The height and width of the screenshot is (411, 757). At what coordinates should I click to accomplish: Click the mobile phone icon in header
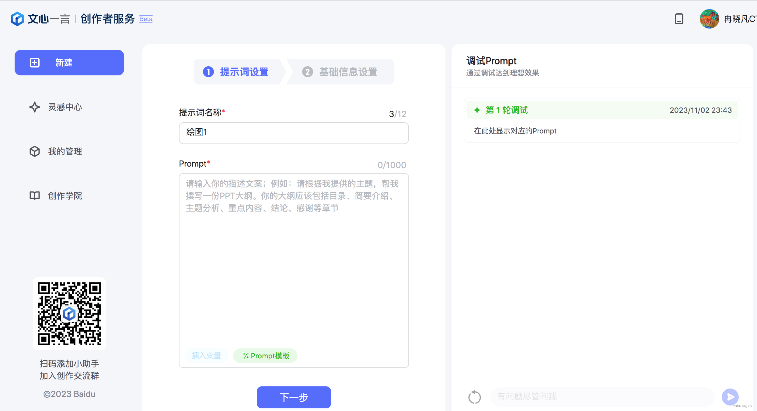point(679,19)
